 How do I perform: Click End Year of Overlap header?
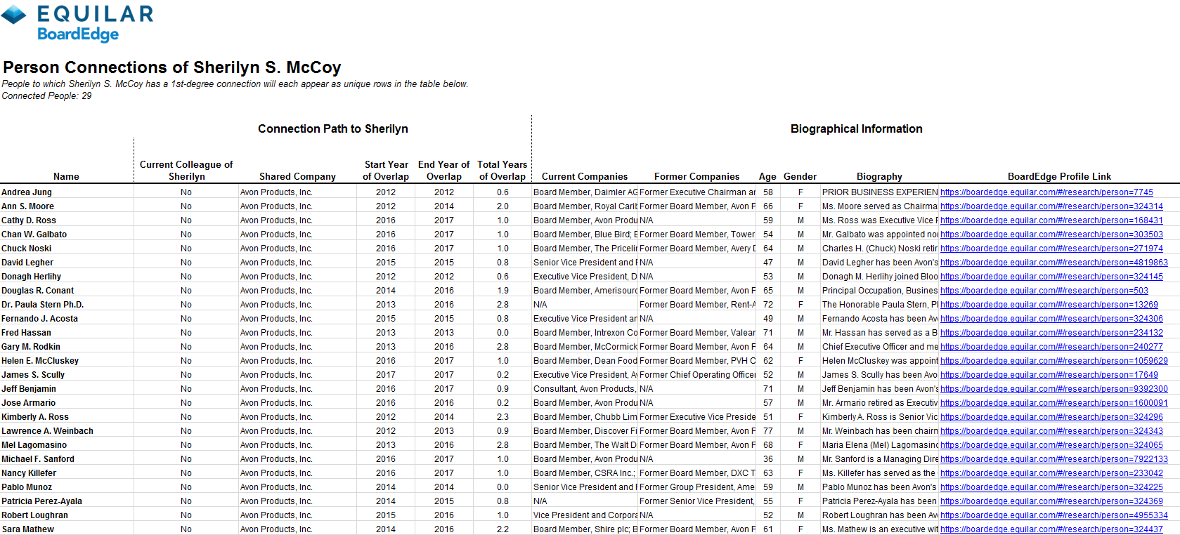(x=444, y=171)
